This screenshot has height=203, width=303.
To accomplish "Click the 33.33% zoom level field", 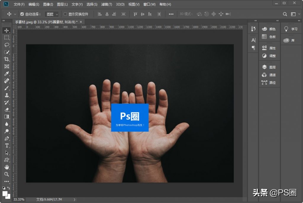I will [x=19, y=199].
